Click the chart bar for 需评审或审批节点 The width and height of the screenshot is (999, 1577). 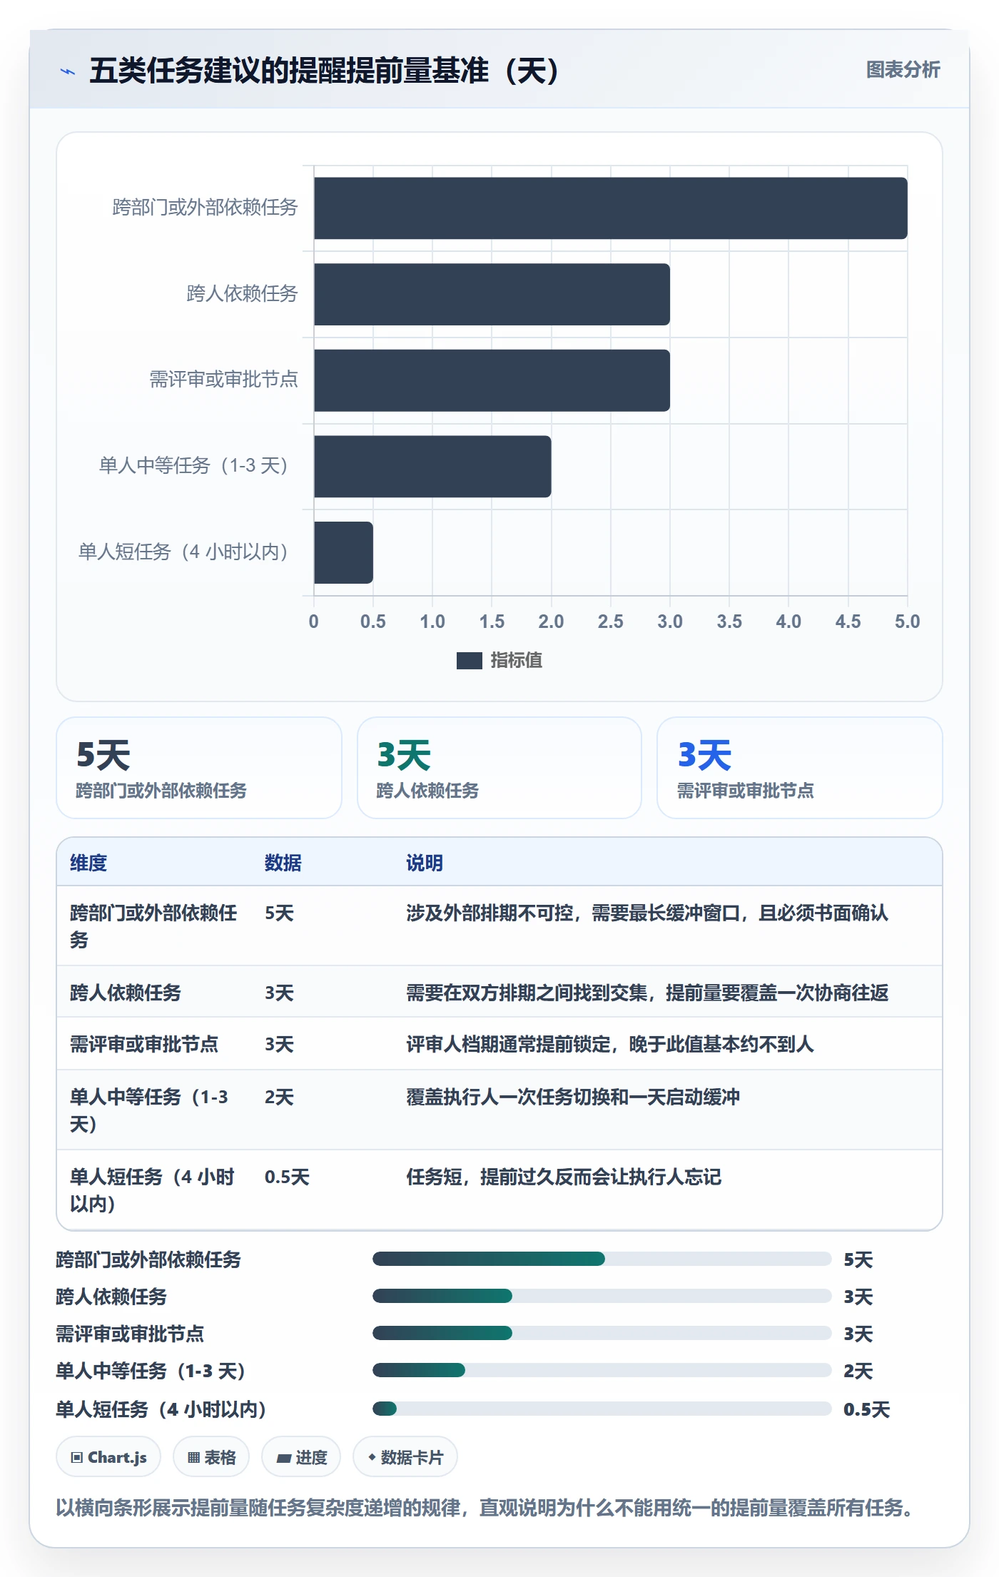point(492,380)
